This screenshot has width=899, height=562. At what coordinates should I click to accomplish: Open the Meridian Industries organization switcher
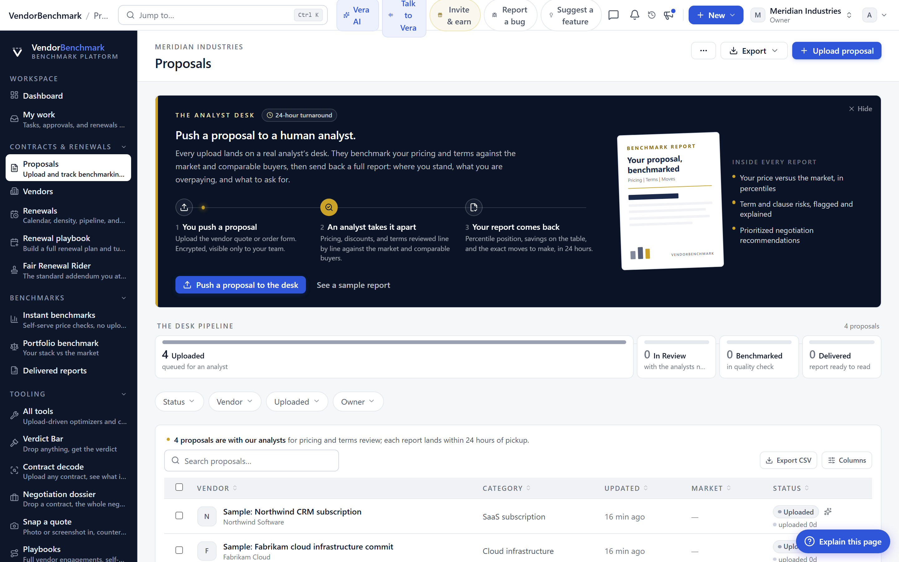801,15
